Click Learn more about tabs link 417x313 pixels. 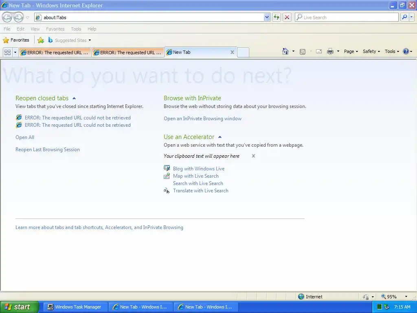click(99, 227)
